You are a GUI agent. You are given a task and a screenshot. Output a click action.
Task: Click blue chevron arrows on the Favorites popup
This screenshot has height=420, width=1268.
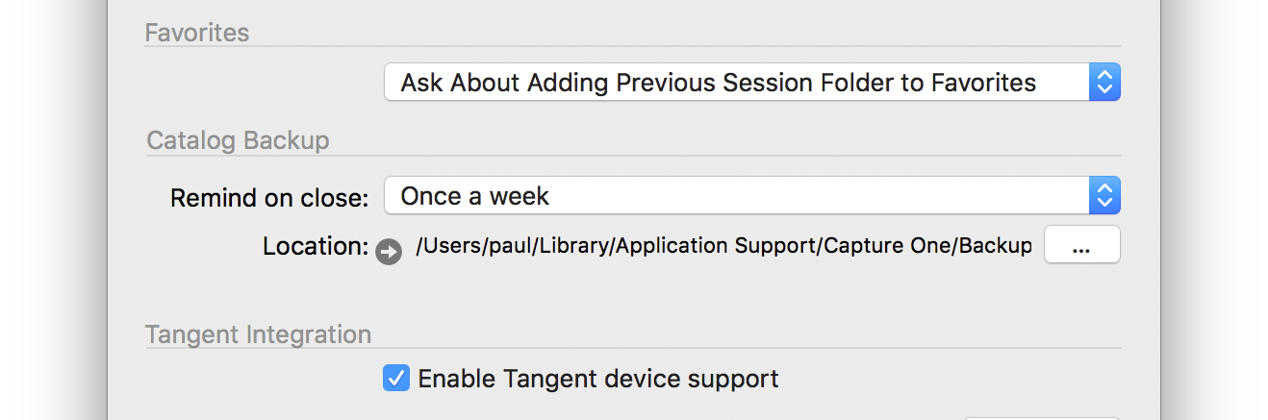point(1104,83)
